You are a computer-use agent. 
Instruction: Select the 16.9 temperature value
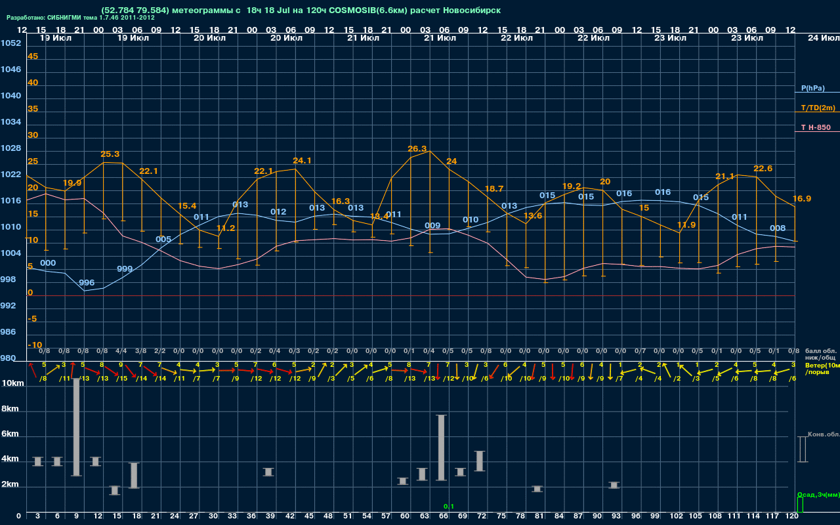click(802, 199)
